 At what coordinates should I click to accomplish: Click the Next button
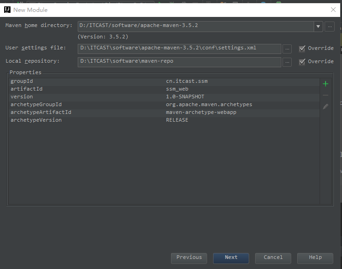[x=231, y=258]
